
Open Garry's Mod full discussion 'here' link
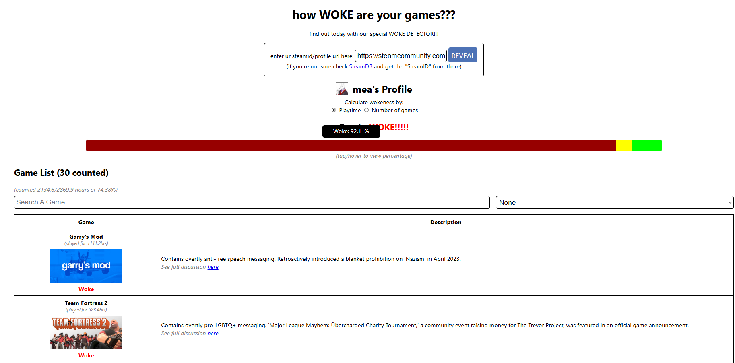coord(213,267)
